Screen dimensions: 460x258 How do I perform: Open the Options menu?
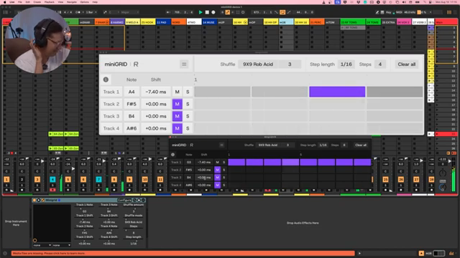85,2
